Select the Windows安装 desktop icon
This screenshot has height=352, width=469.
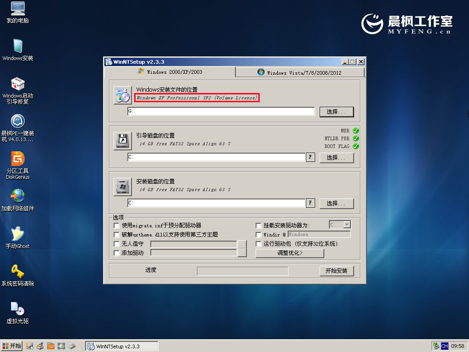coord(18,50)
